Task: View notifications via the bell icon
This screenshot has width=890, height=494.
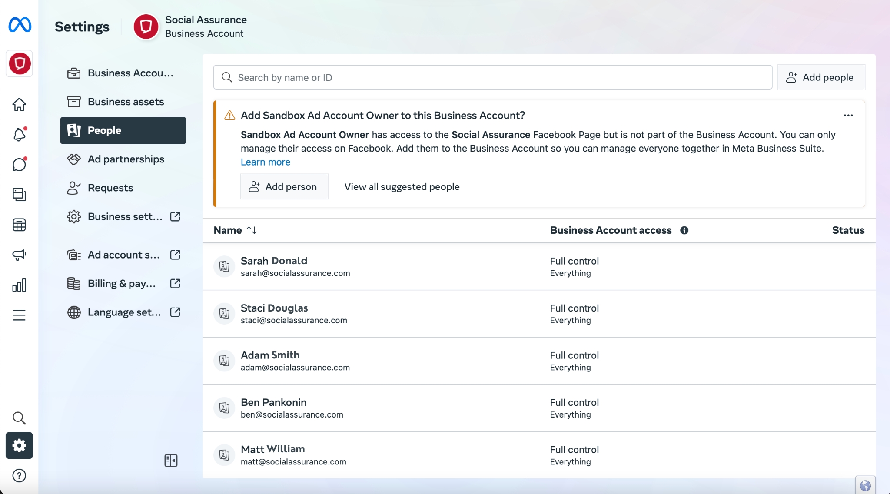Action: pyautogui.click(x=19, y=134)
